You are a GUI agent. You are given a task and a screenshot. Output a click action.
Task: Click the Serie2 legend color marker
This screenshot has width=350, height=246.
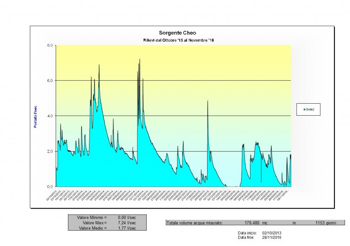tap(304, 109)
